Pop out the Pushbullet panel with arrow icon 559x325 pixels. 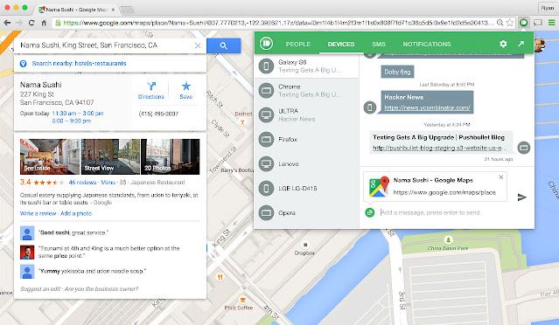pyautogui.click(x=521, y=44)
